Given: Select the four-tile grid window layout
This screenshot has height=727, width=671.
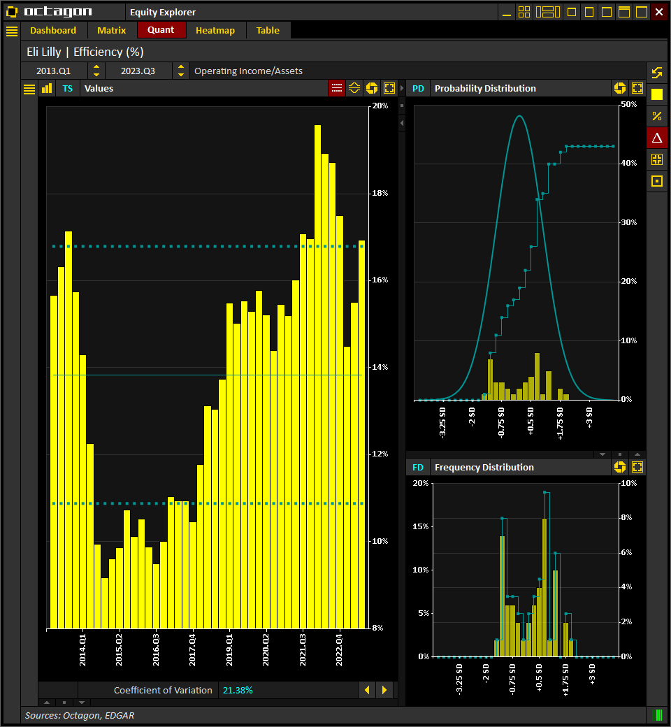Looking at the screenshot, I should (524, 12).
